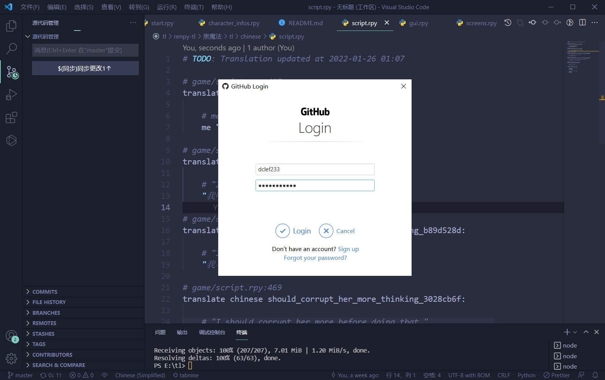Expand the STASHES section
The height and width of the screenshot is (380, 605).
click(84, 334)
